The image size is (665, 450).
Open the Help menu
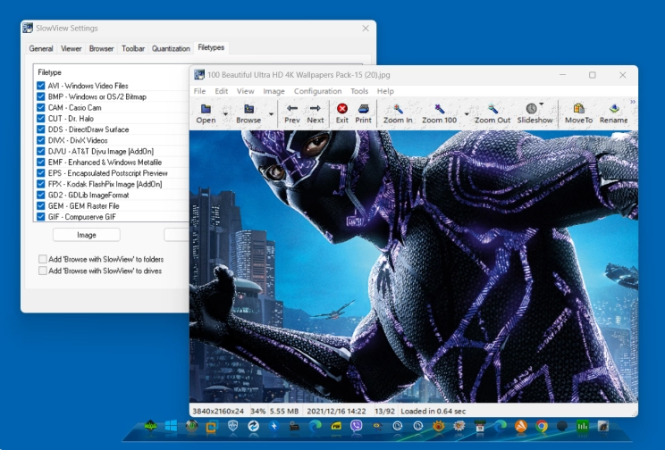385,91
